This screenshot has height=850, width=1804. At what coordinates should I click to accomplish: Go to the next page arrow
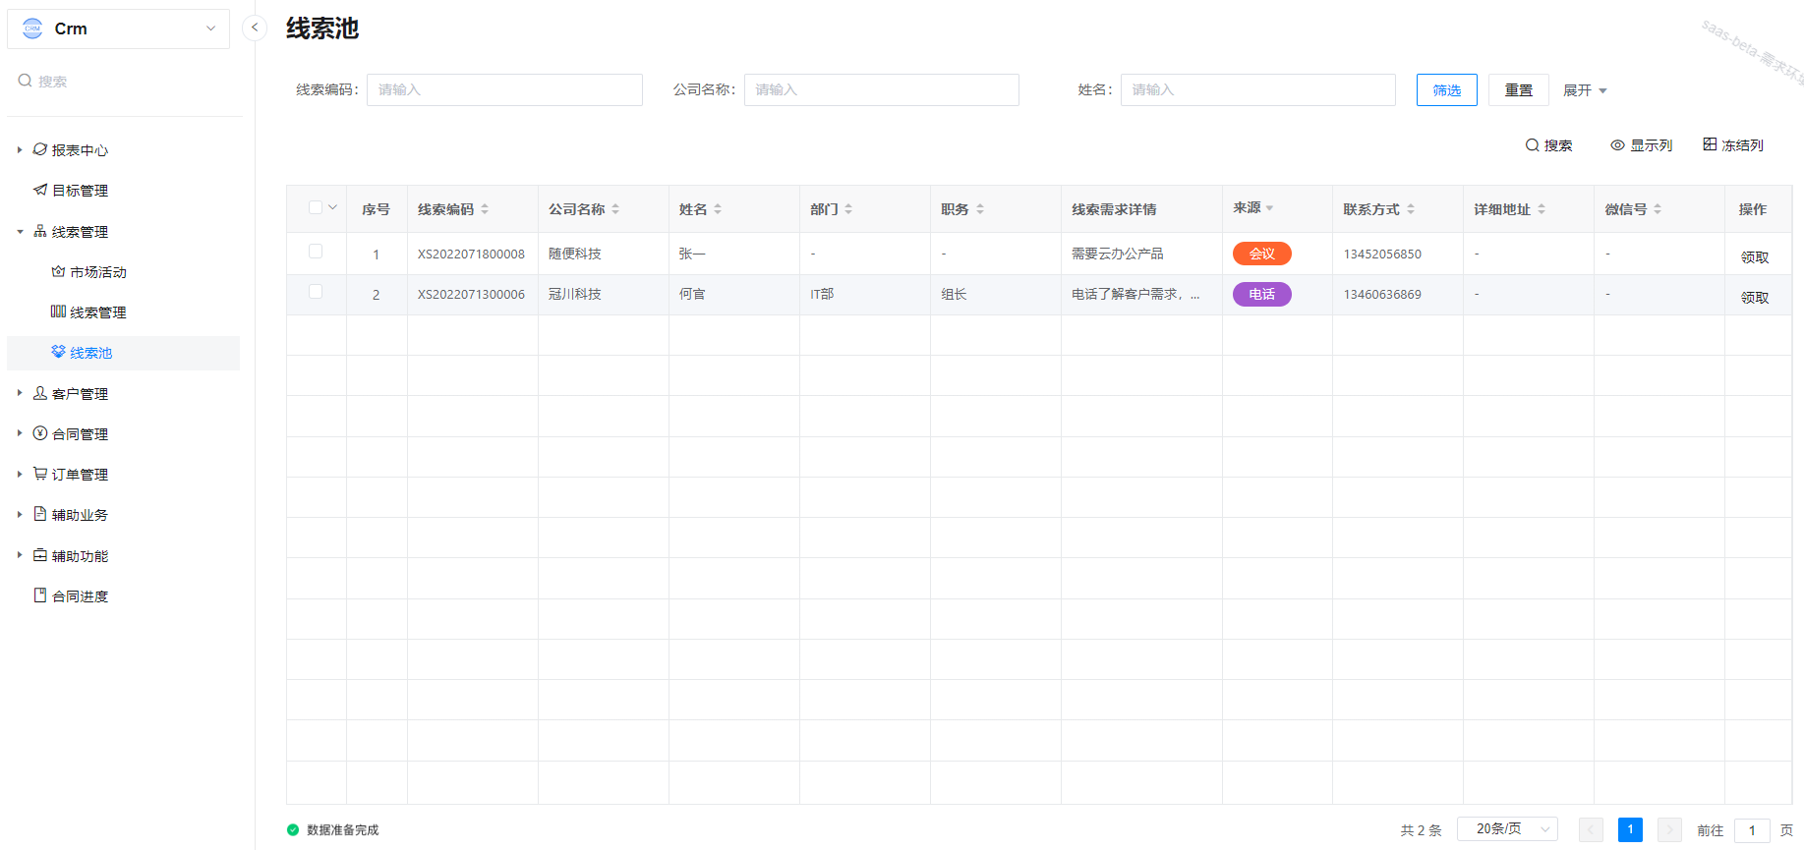tap(1669, 830)
